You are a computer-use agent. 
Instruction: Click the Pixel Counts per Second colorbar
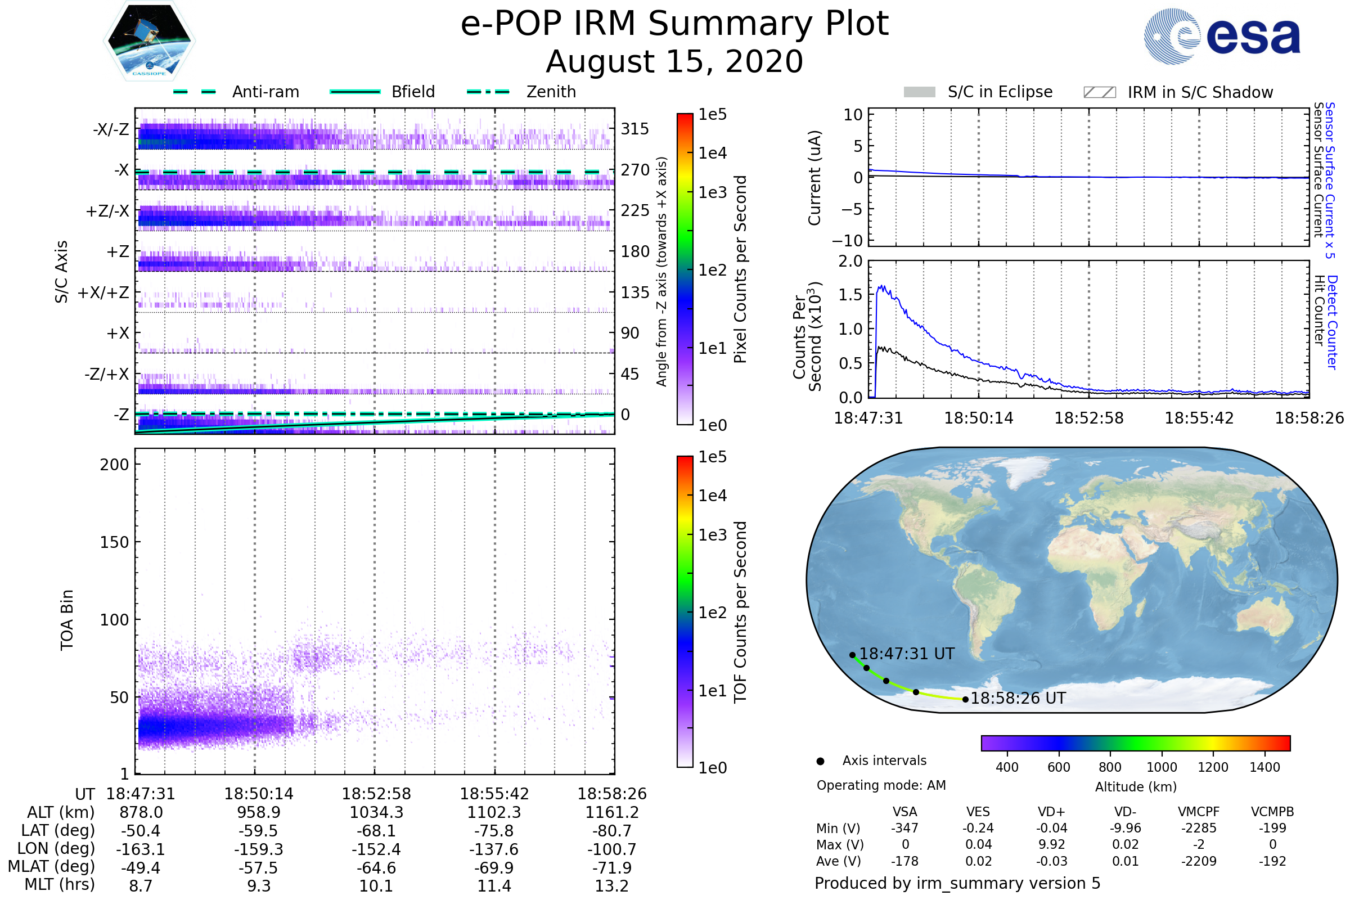[x=685, y=269]
